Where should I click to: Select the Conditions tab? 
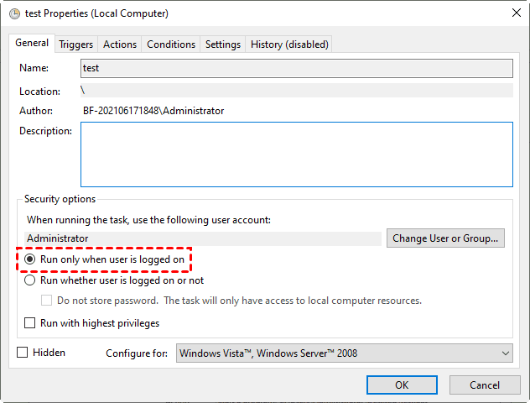(x=171, y=44)
